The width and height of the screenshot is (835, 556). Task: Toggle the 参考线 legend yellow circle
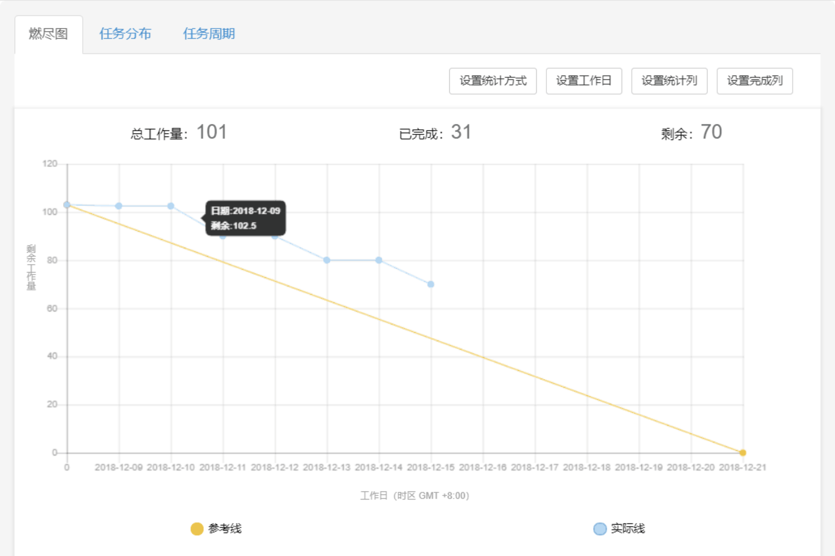click(x=197, y=529)
